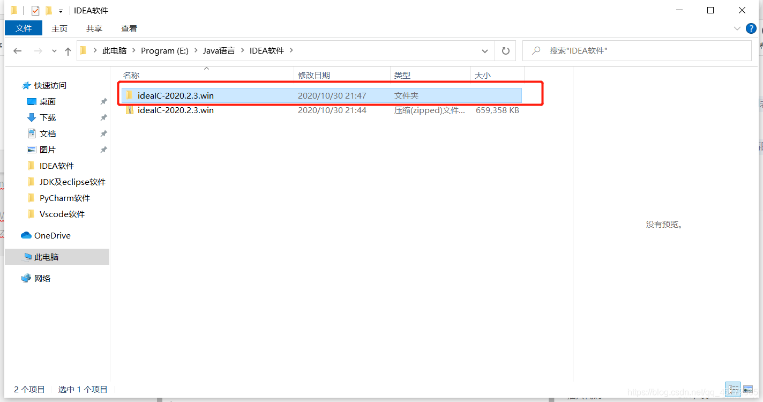Viewport: 763px width, 402px height.
Task: Switch to the 主页 ribbon tab
Action: (59, 28)
